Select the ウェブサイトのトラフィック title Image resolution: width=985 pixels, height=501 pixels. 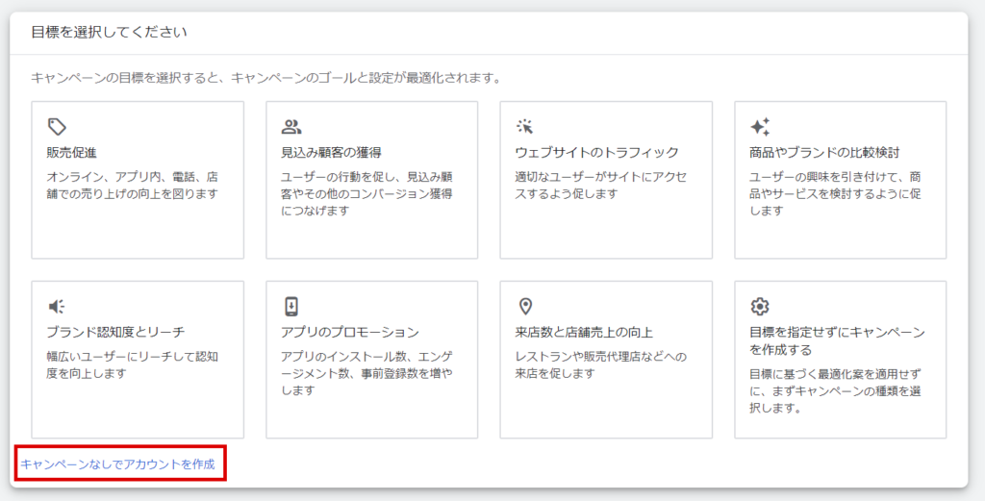click(596, 153)
